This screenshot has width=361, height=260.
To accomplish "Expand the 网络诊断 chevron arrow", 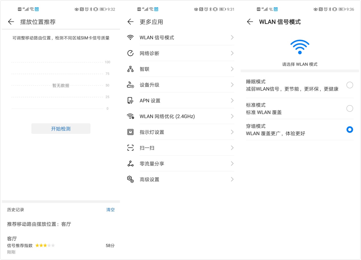I will click(x=232, y=53).
